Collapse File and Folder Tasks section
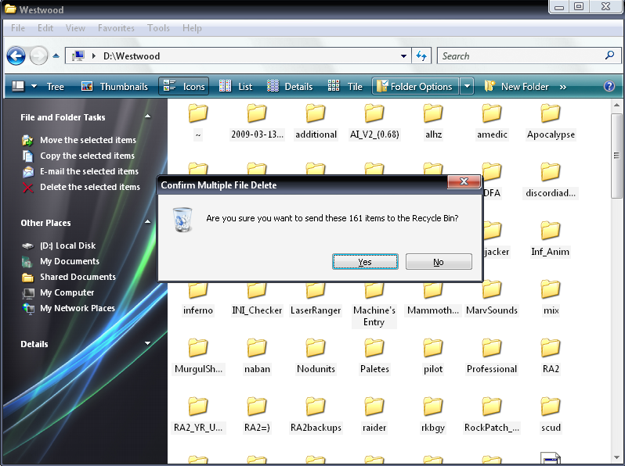 pyautogui.click(x=148, y=116)
